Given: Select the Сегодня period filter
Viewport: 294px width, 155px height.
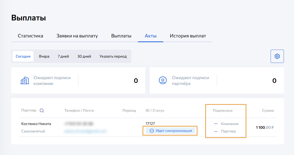Looking at the screenshot, I should coord(23,56).
